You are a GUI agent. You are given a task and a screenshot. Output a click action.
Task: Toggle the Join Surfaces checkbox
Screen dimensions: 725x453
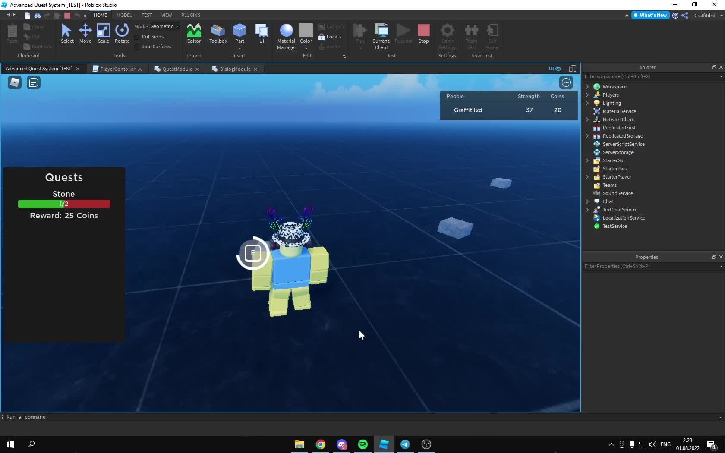[x=137, y=47]
